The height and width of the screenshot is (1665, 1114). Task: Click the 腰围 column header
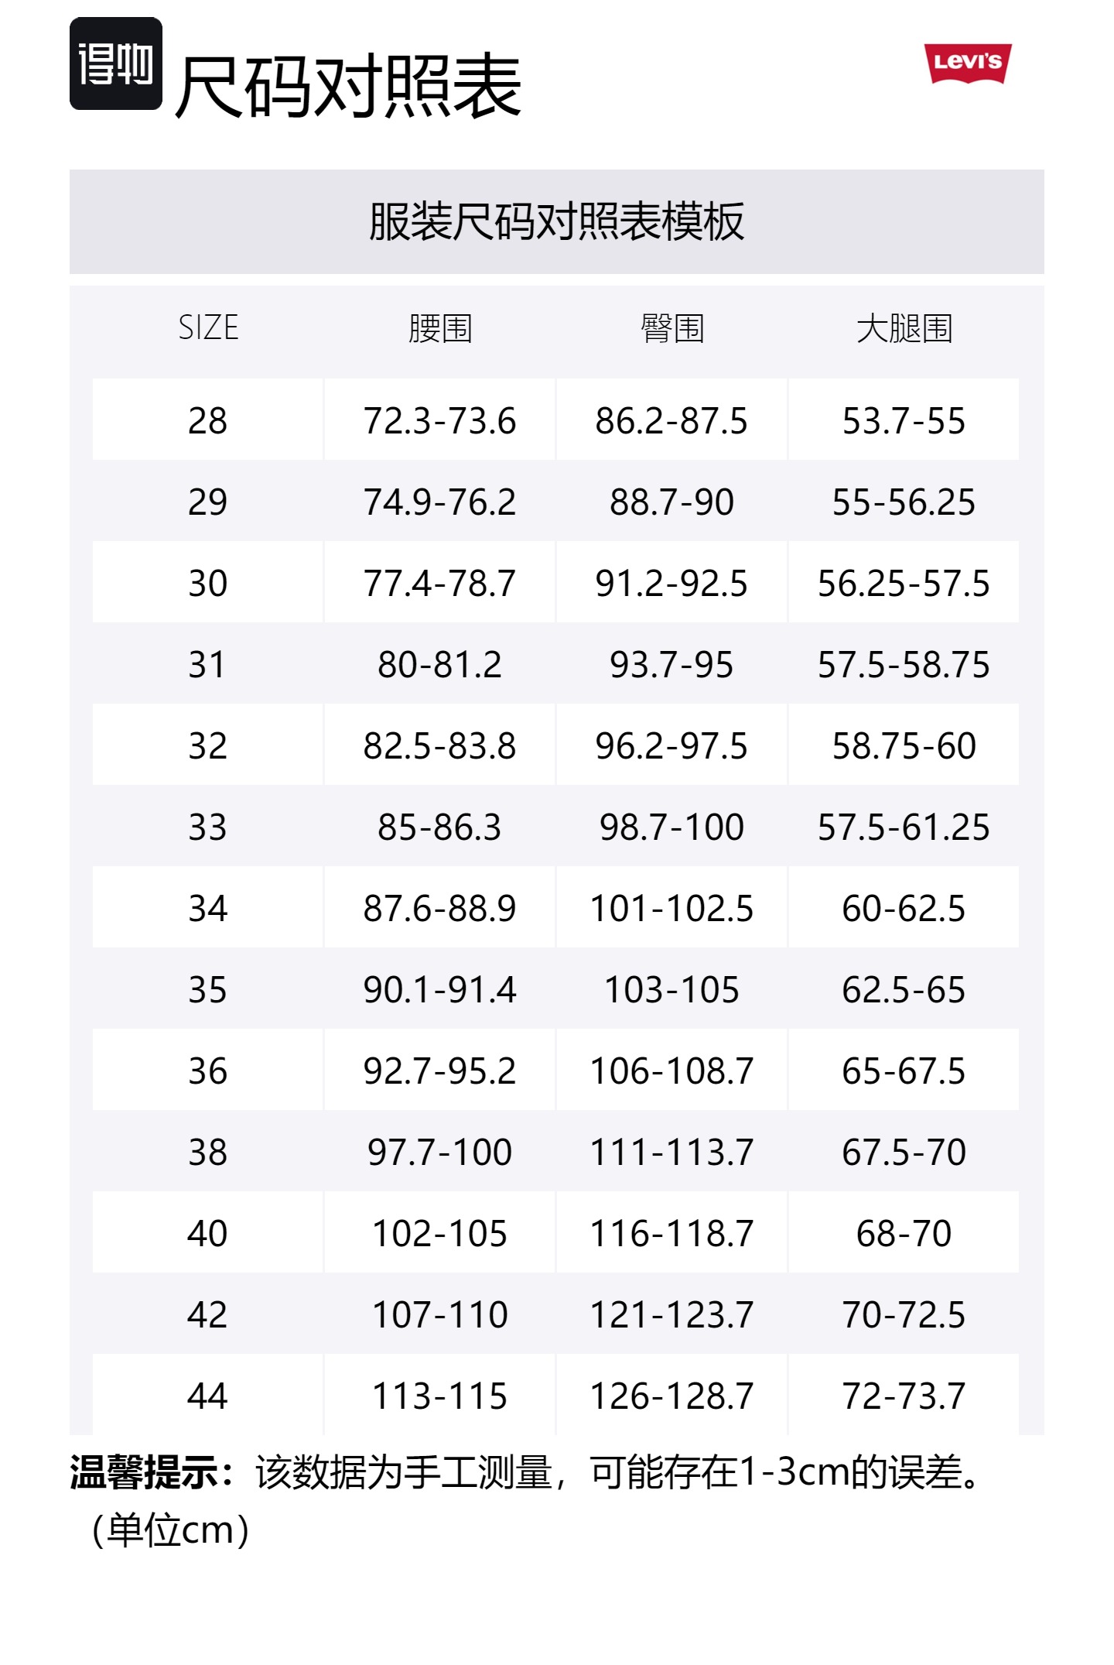(x=440, y=328)
